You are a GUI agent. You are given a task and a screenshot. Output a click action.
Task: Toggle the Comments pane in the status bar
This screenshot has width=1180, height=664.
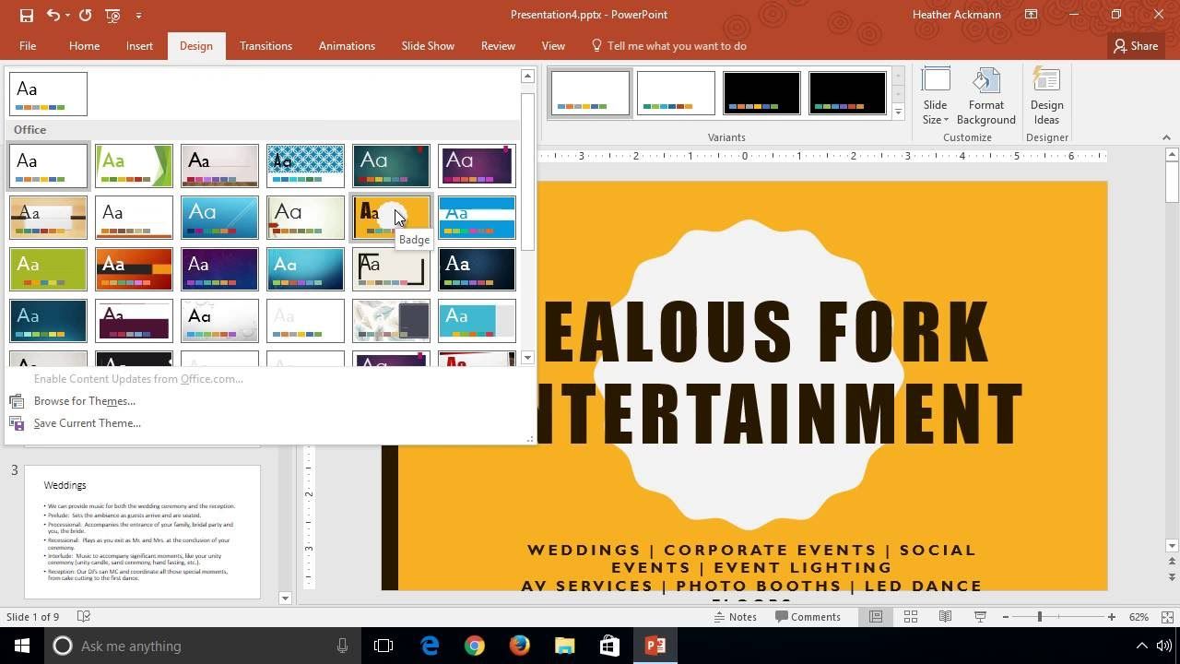[806, 617]
